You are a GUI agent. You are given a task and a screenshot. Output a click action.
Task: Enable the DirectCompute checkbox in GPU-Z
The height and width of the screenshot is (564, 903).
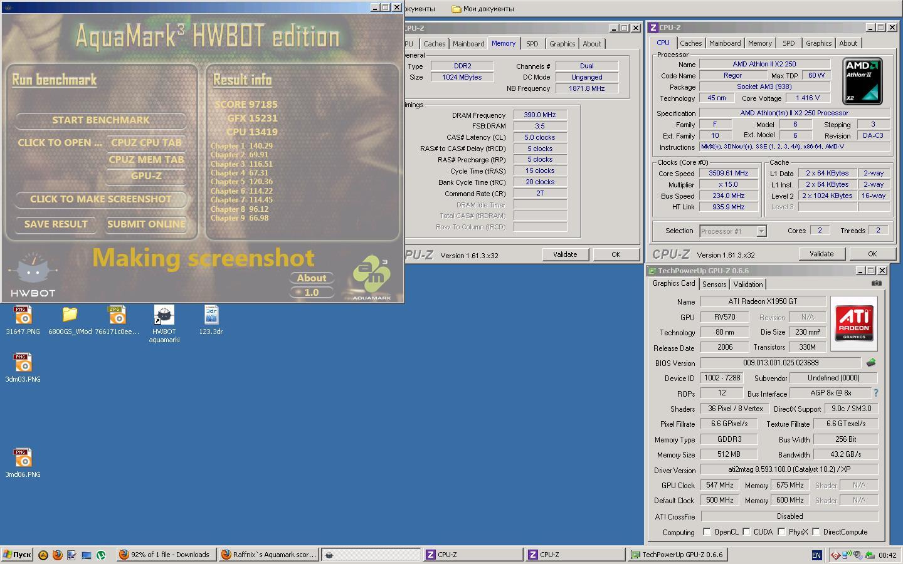tap(816, 531)
